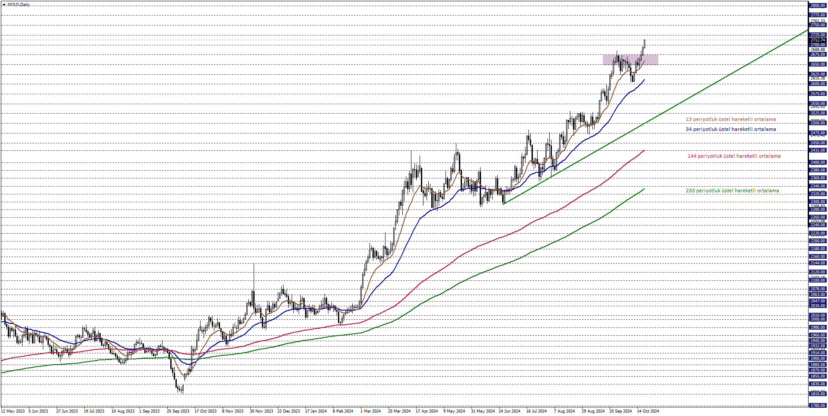The height and width of the screenshot is (416, 828).
Task: Click the 14 Oct 2024 date label
Action: coord(648,411)
